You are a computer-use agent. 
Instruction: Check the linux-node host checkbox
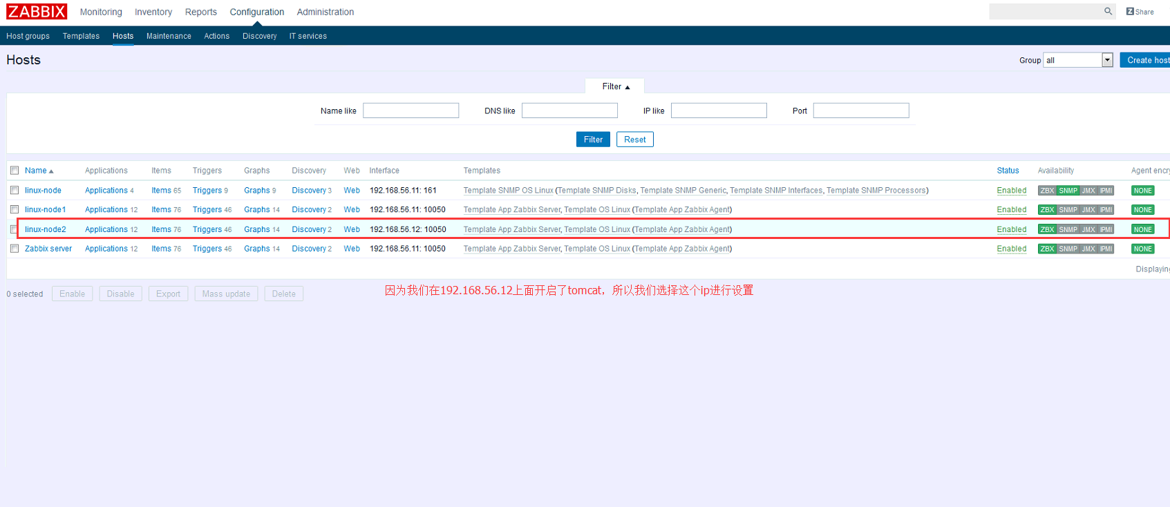[x=15, y=190]
